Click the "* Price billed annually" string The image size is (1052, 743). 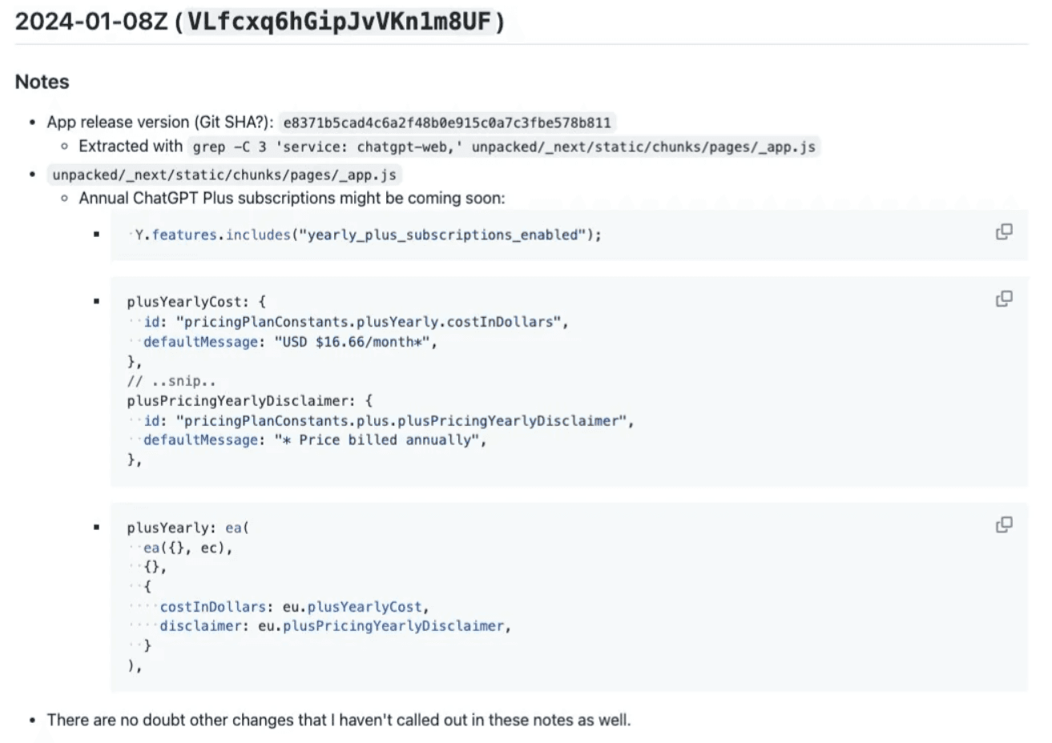pyautogui.click(x=379, y=440)
